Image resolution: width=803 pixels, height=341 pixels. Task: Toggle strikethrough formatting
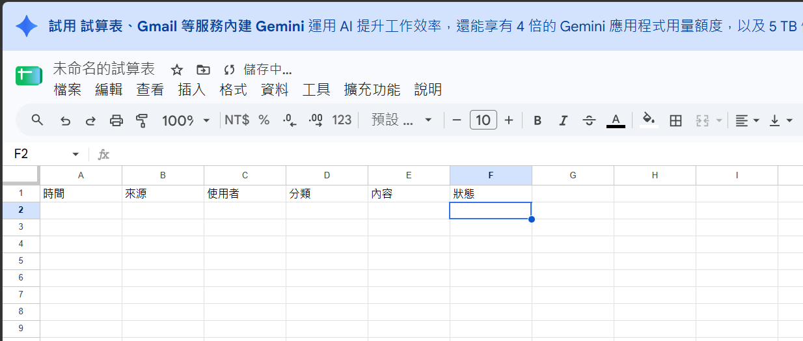[x=590, y=120]
